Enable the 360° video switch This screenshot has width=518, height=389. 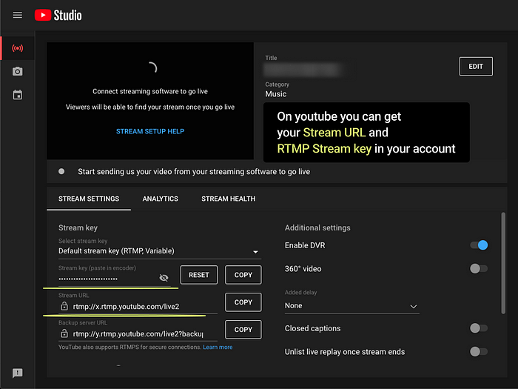click(x=479, y=268)
